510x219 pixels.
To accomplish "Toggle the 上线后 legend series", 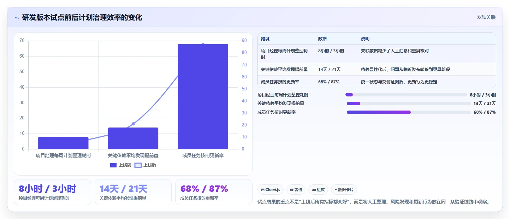I will (x=146, y=165).
